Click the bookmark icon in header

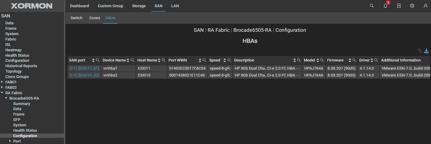pyautogui.click(x=399, y=6)
